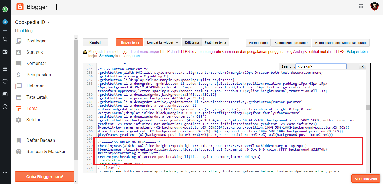This screenshot has height=184, width=383.
Task: Open the wallet sidebar icon
Action: [x=5, y=51]
